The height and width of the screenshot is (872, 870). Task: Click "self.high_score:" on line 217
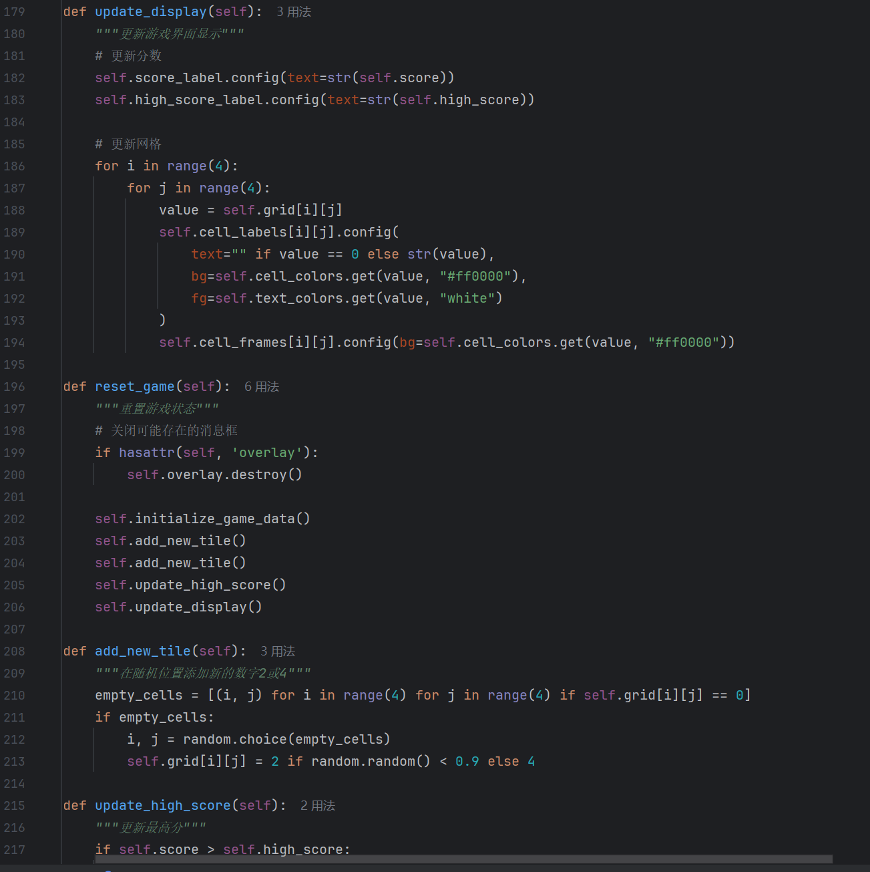pyautogui.click(x=286, y=850)
